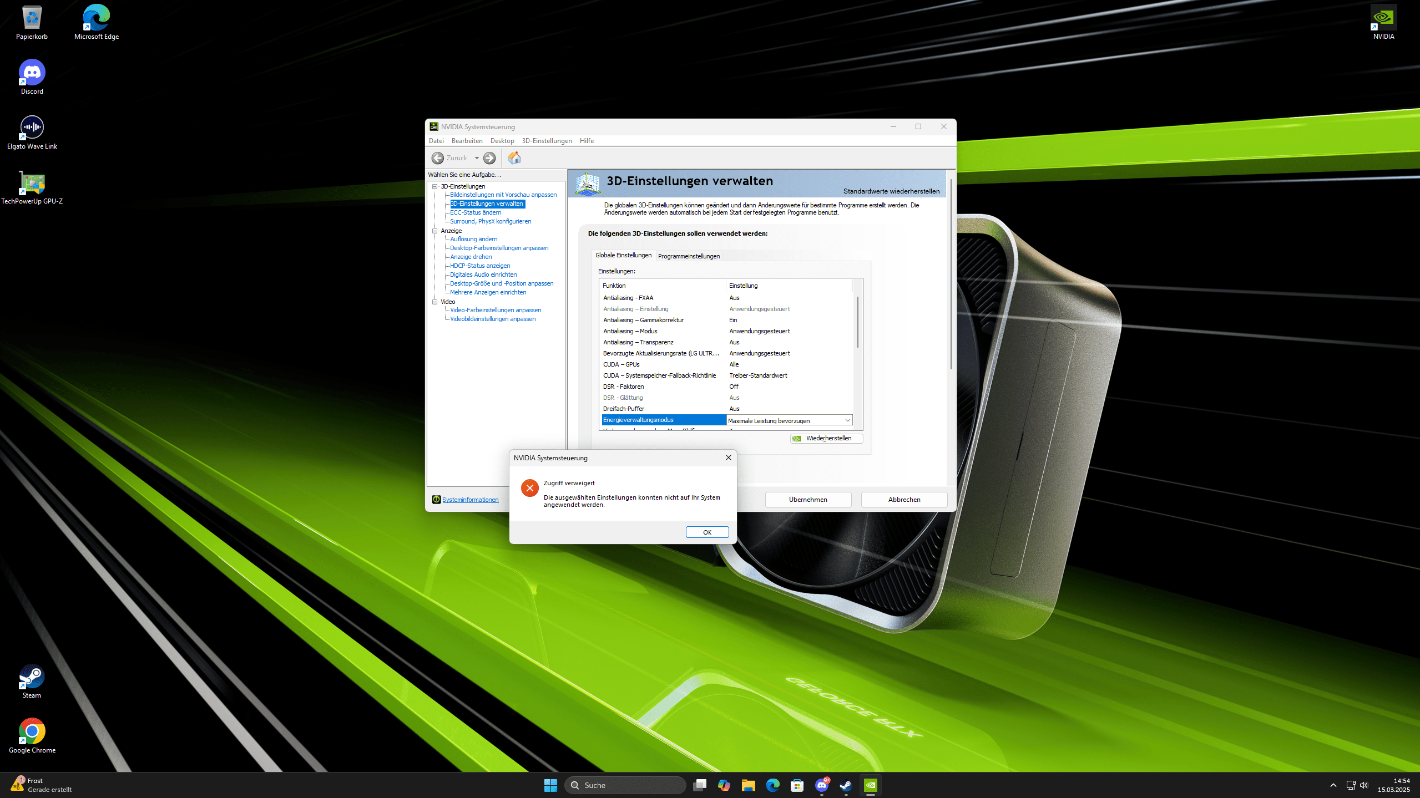Open Steam from the taskbar
The height and width of the screenshot is (798, 1420).
tap(846, 785)
